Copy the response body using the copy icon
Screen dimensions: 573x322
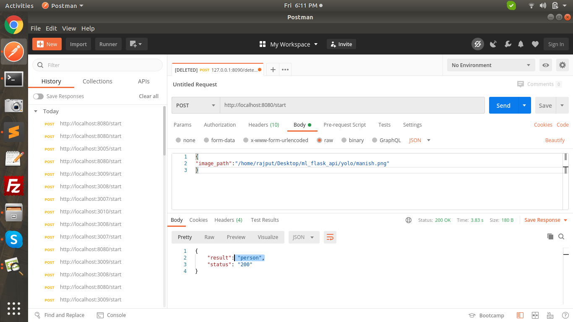[550, 236]
